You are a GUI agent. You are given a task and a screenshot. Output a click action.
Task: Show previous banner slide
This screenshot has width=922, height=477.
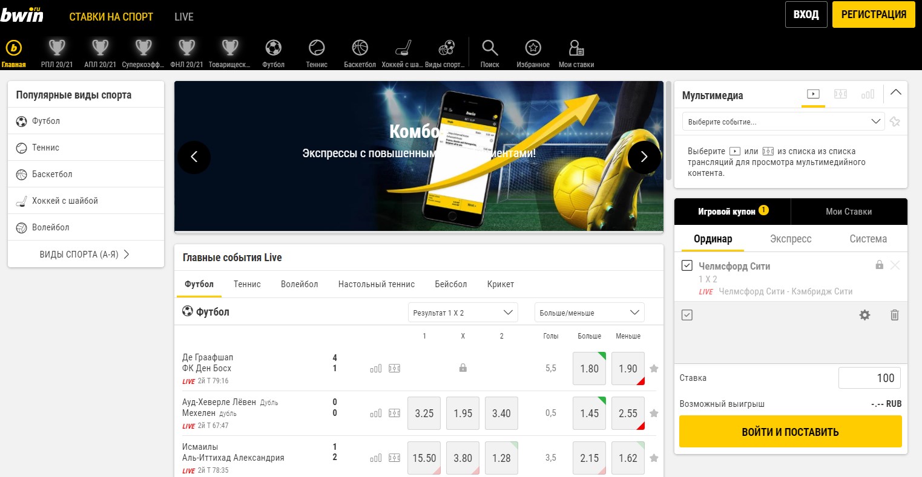(194, 157)
